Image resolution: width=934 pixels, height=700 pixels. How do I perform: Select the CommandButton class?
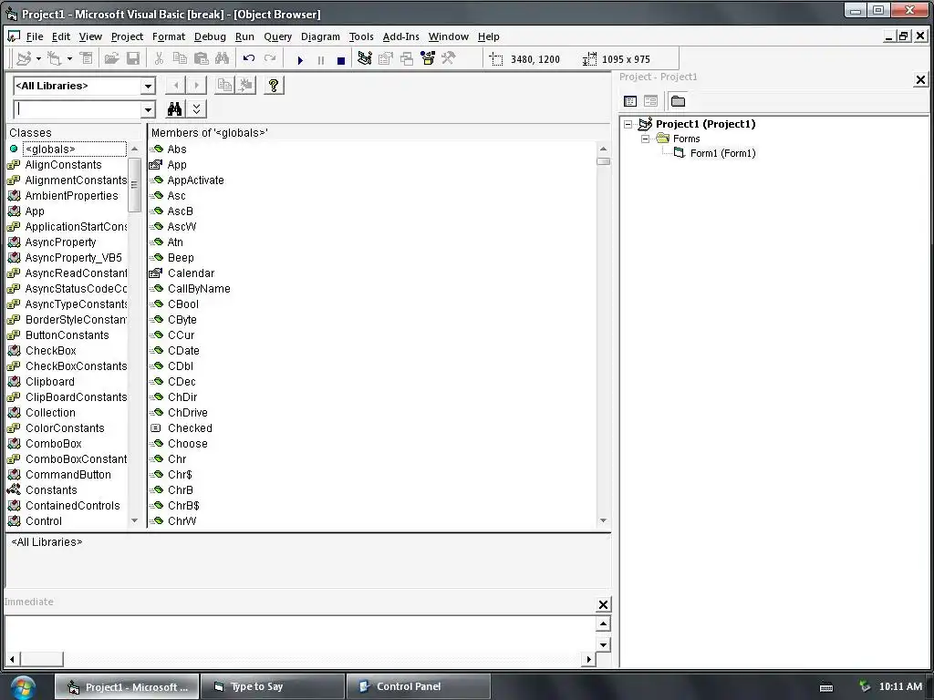click(67, 474)
